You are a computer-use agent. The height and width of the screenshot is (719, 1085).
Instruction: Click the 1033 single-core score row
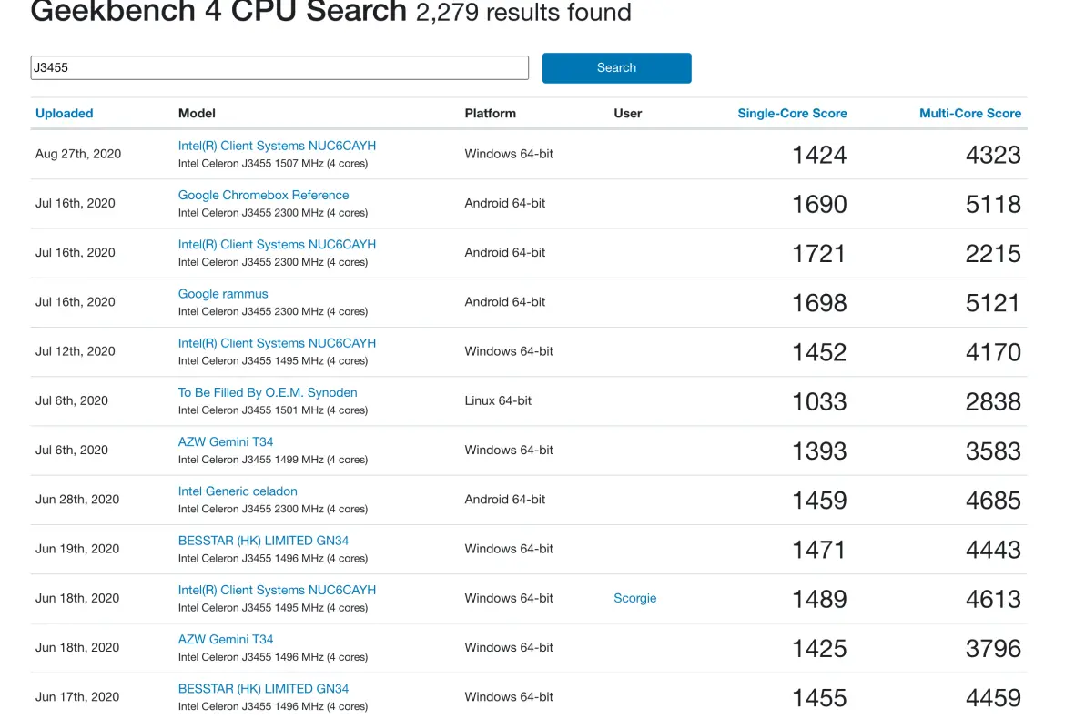[529, 401]
